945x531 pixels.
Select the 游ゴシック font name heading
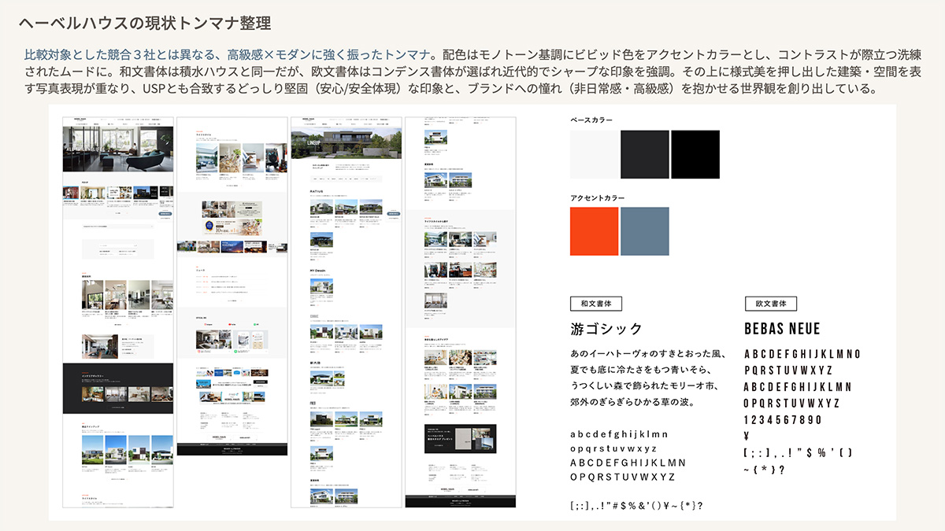tap(606, 329)
